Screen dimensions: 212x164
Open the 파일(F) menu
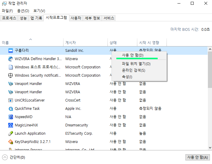coord(7,11)
